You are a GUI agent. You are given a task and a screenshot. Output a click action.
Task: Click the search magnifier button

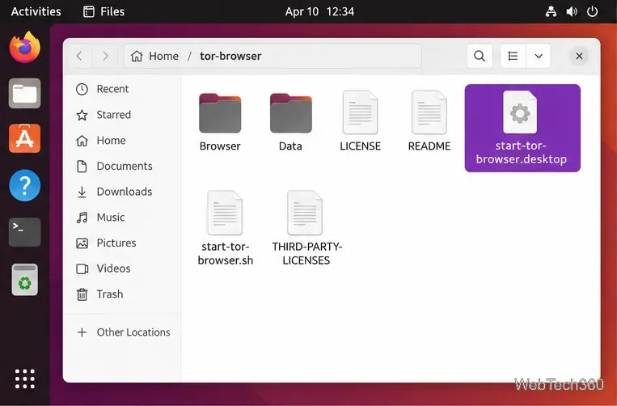tap(480, 57)
